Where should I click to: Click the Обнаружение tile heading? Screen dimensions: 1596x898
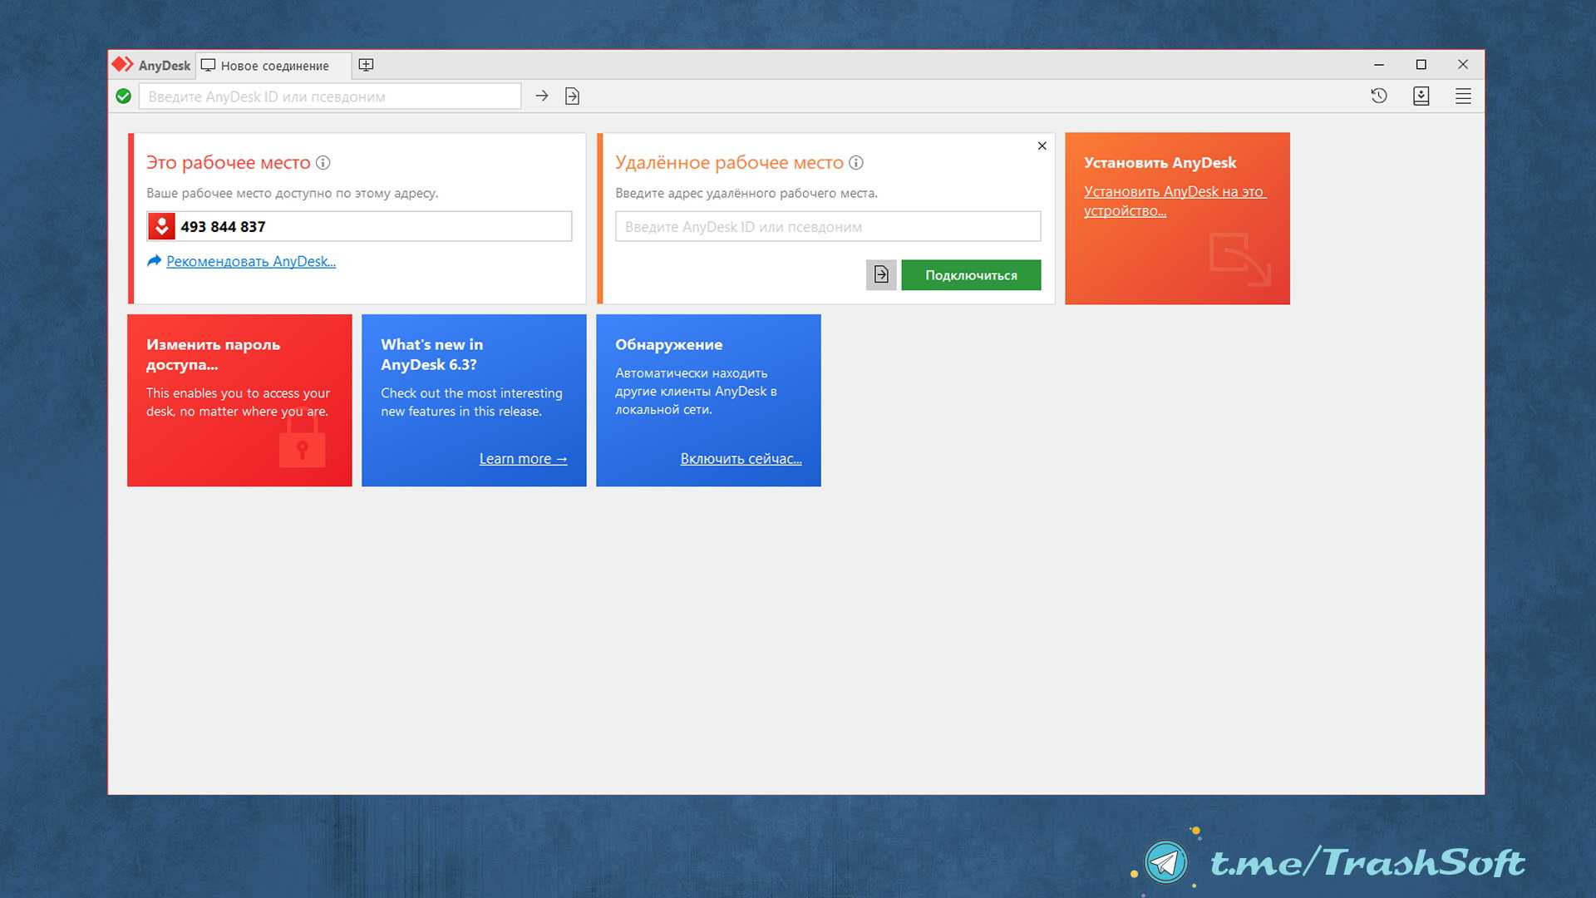click(x=668, y=344)
